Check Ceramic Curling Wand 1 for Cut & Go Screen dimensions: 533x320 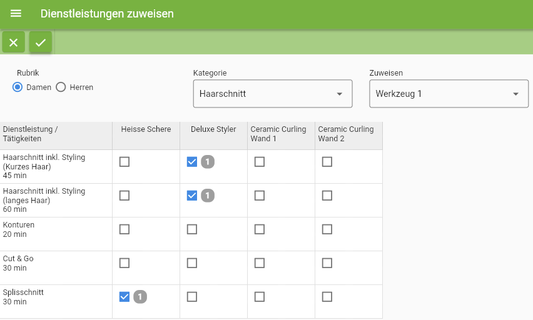[260, 263]
